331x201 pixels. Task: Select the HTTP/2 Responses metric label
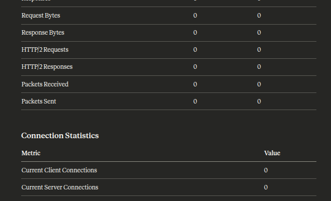point(47,67)
